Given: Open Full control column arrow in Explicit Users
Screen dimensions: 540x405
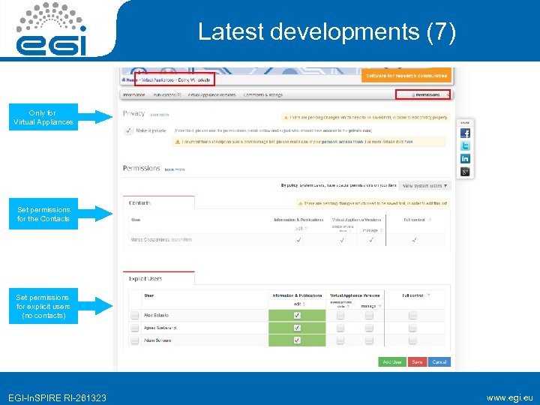Looking at the screenshot, I should pos(429,295).
